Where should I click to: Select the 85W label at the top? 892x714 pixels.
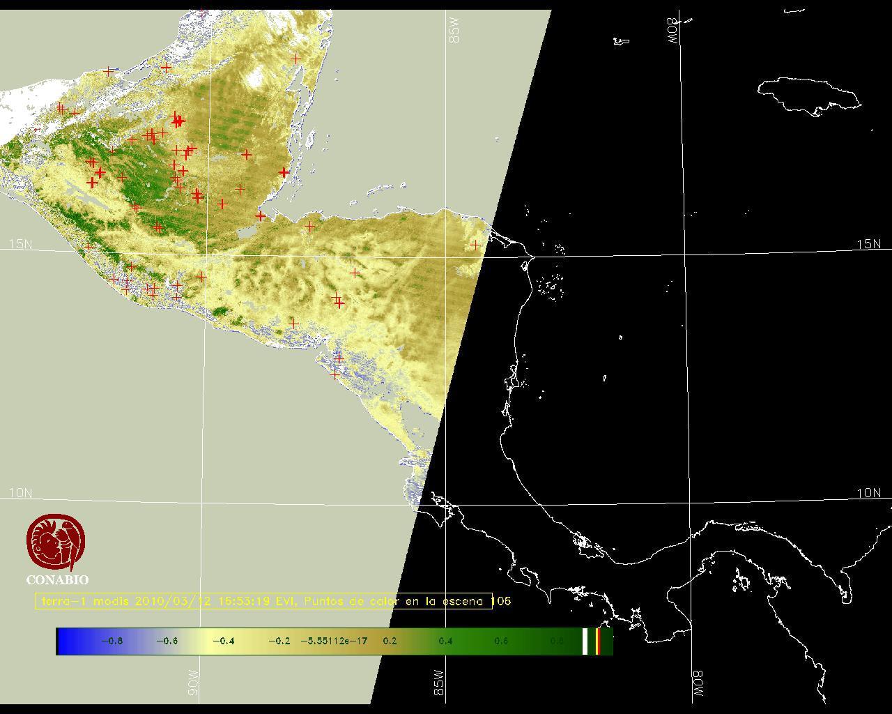coord(455,31)
